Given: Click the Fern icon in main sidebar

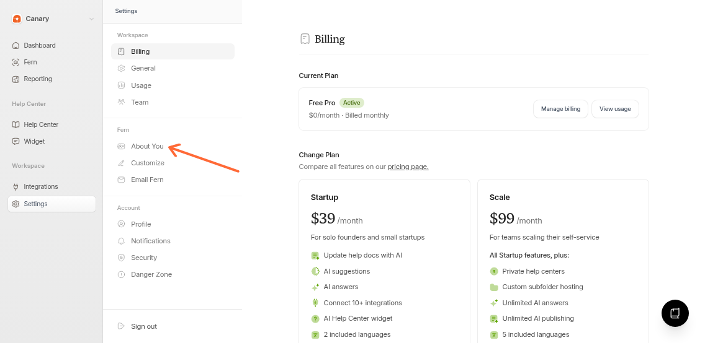Looking at the screenshot, I should (x=16, y=62).
